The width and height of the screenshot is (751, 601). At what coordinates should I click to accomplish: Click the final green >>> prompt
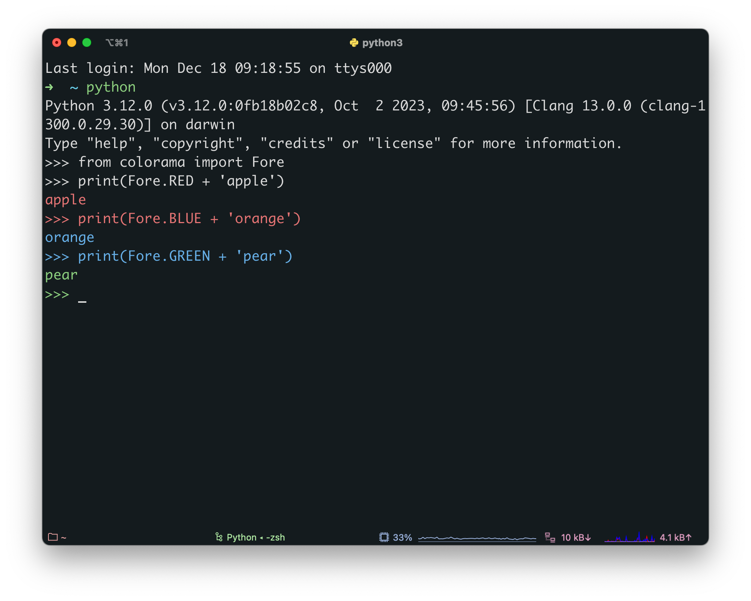(57, 294)
